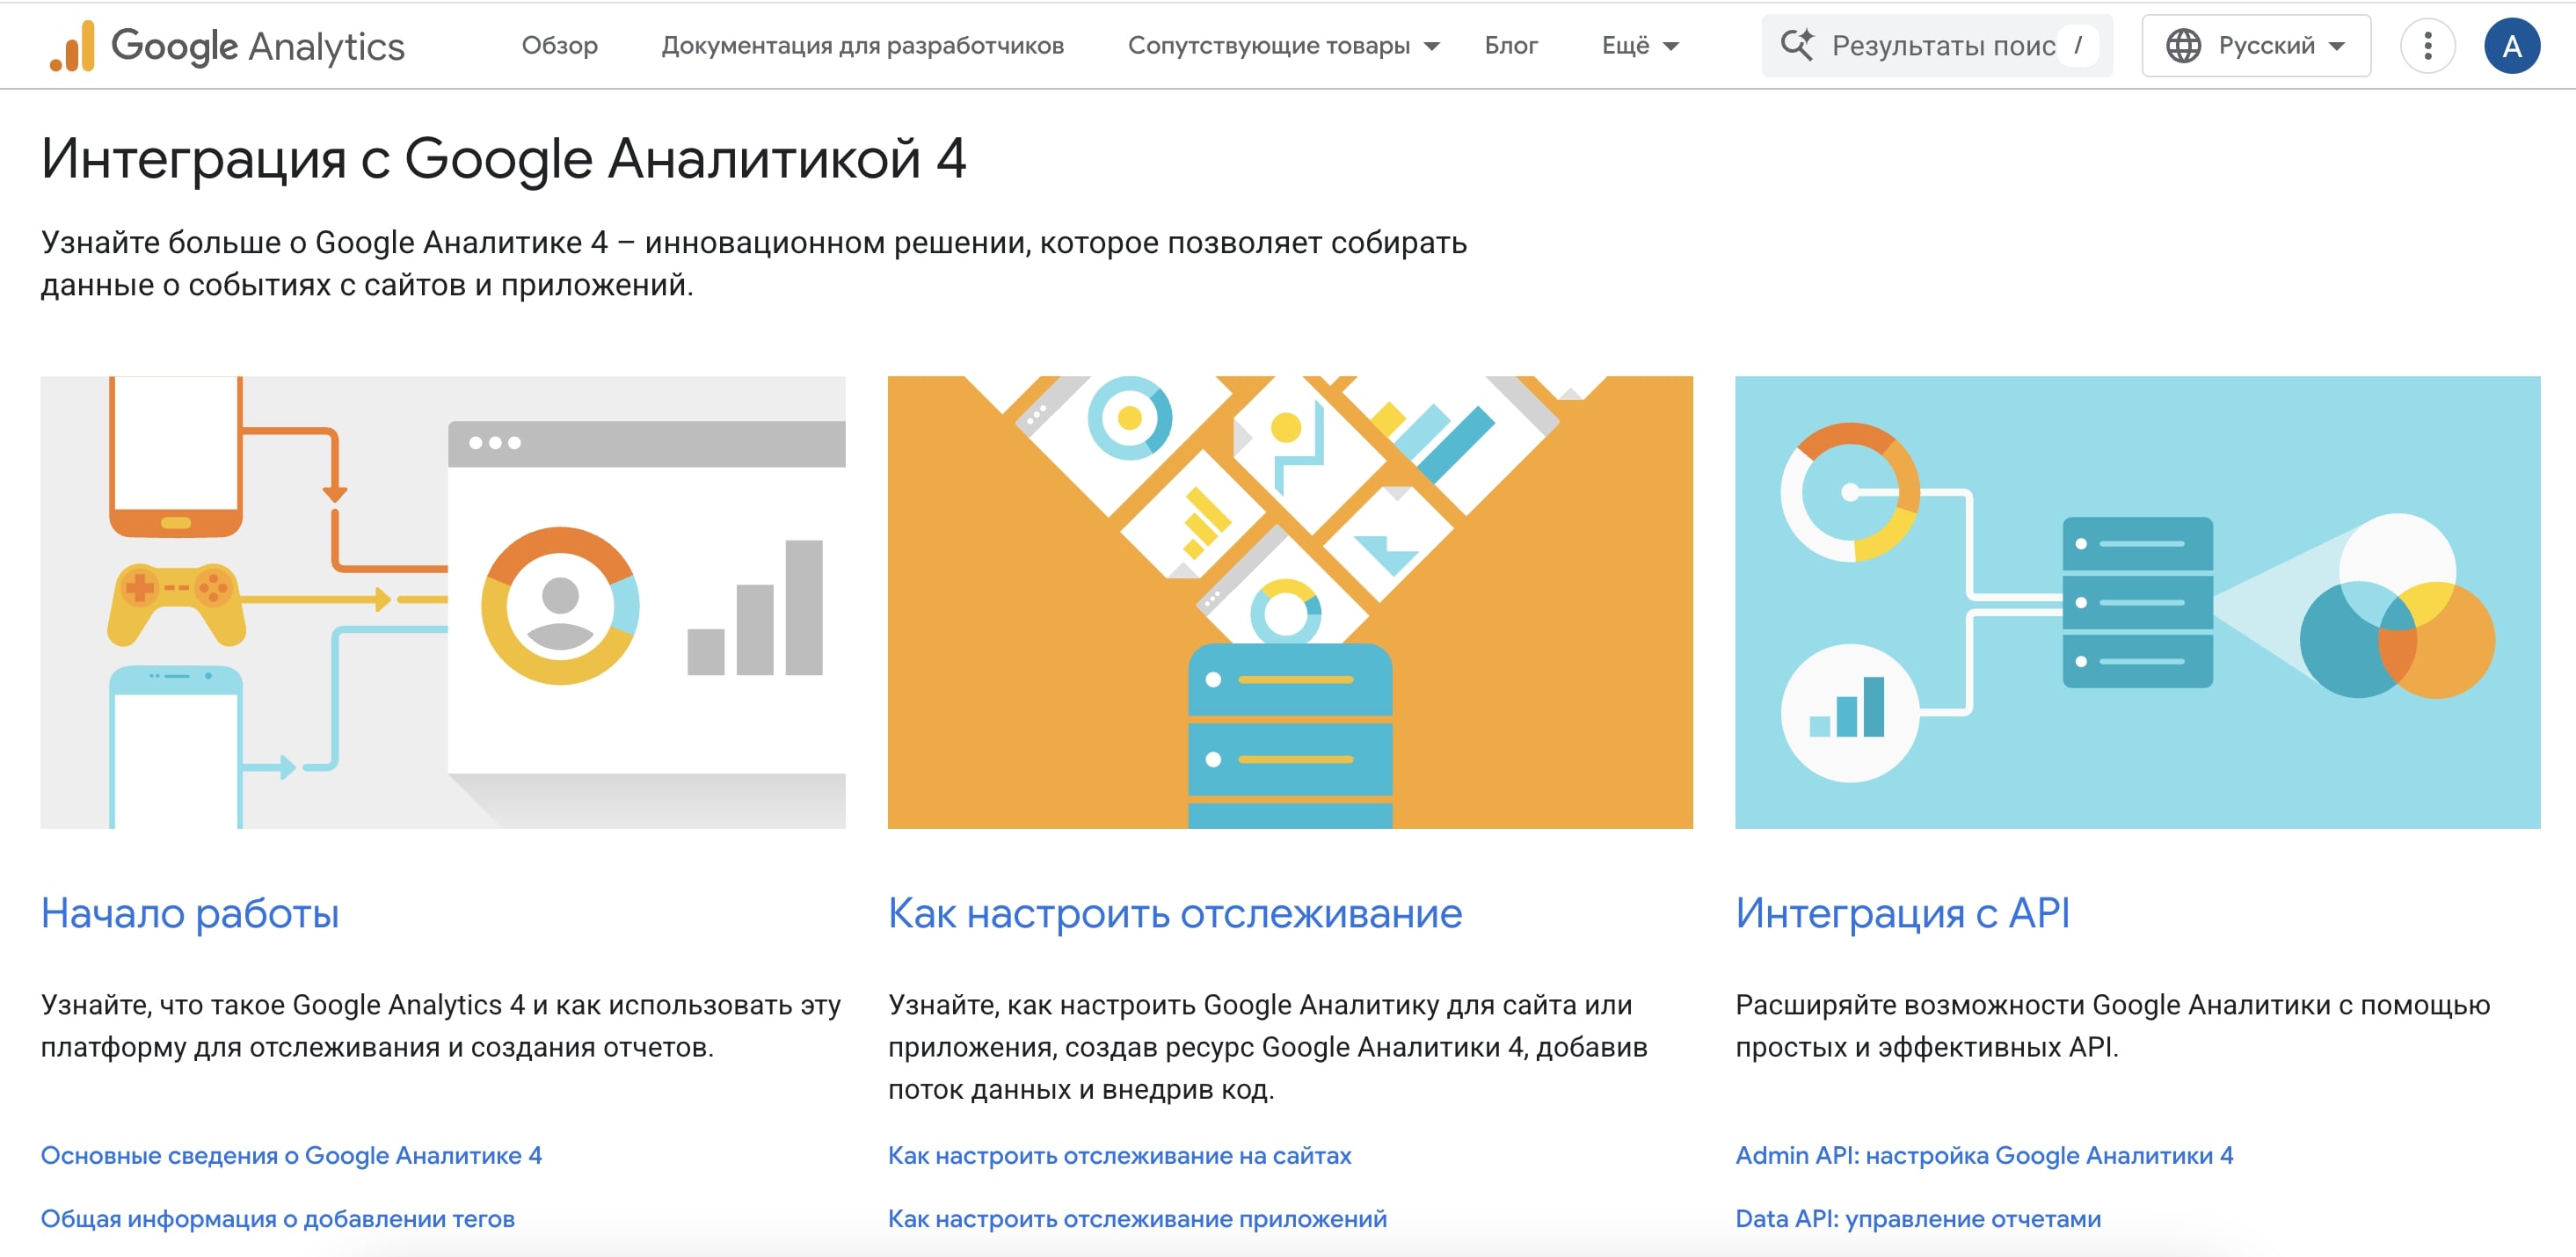
Task: Open the Обзор tab
Action: (x=560, y=46)
